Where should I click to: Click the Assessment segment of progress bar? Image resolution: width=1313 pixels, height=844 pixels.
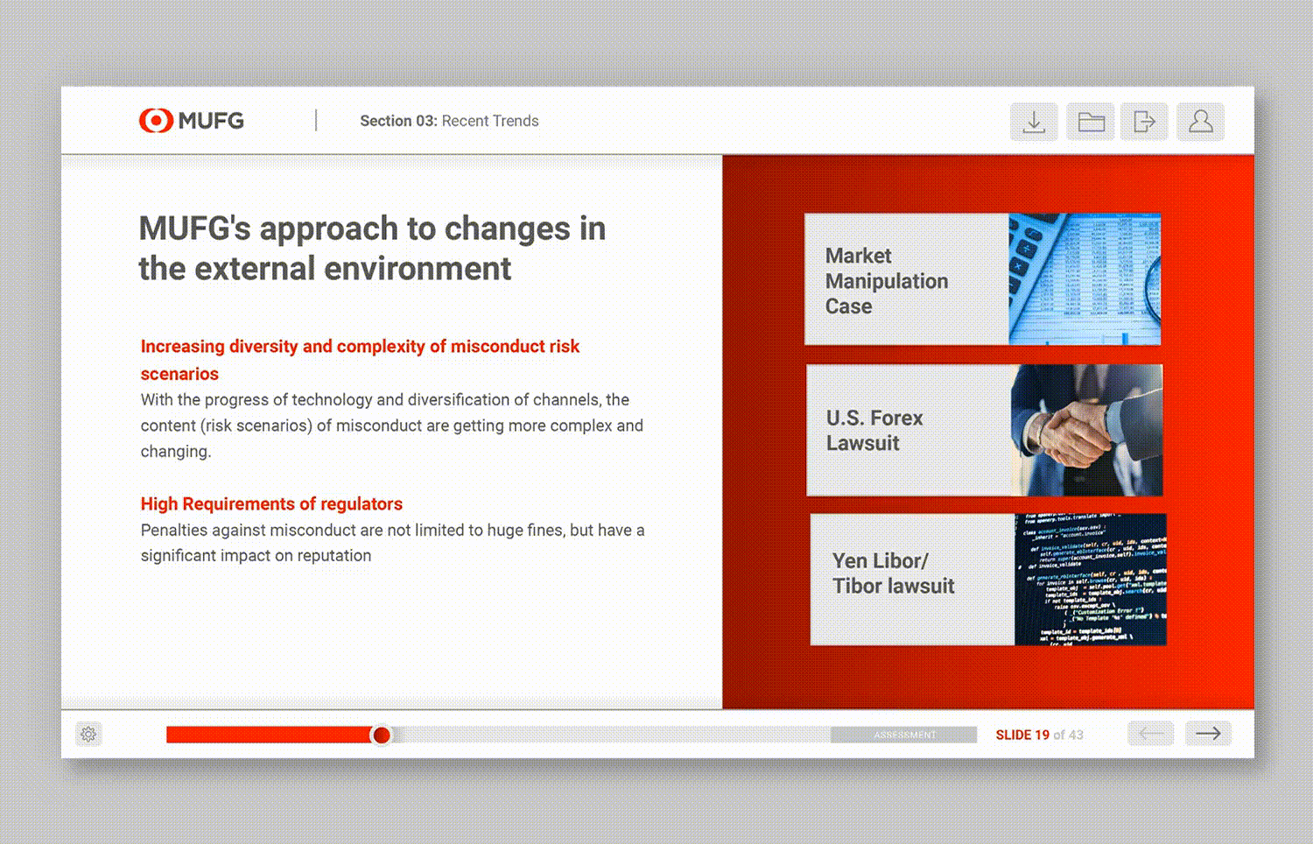(x=903, y=735)
